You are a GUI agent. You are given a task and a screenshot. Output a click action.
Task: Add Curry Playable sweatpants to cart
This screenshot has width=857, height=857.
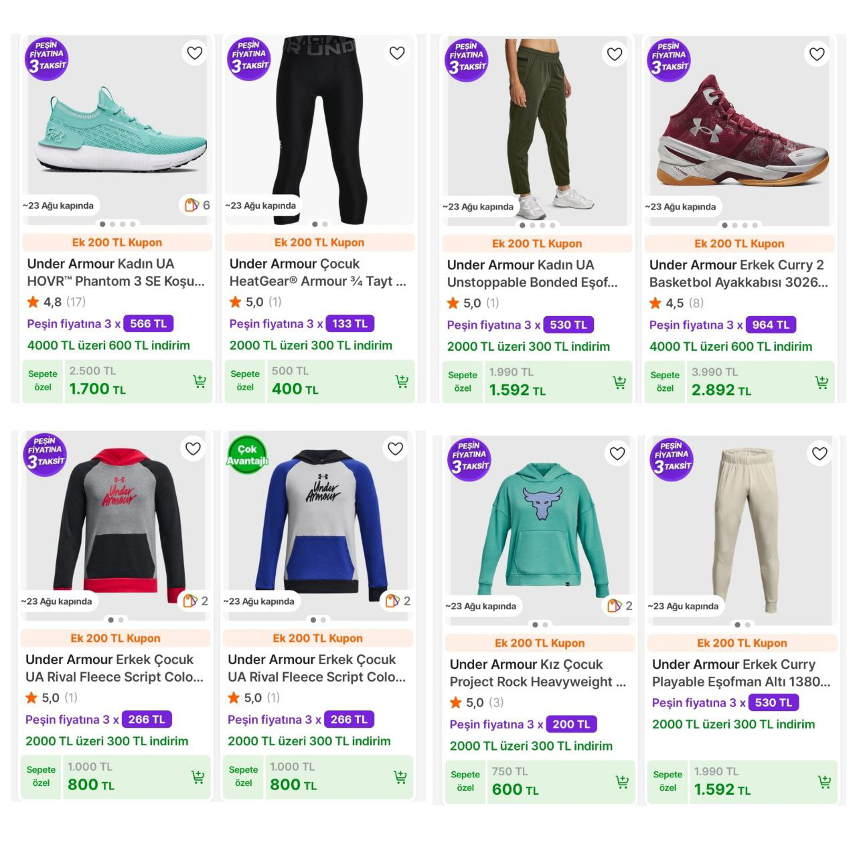pyautogui.click(x=824, y=782)
